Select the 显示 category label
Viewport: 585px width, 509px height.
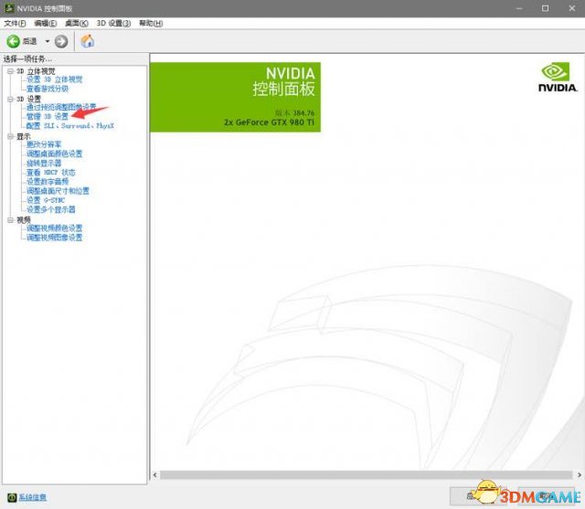pyautogui.click(x=24, y=136)
